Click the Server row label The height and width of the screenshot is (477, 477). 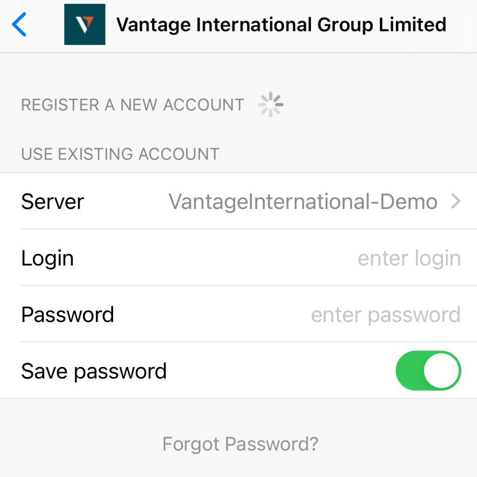pos(53,202)
